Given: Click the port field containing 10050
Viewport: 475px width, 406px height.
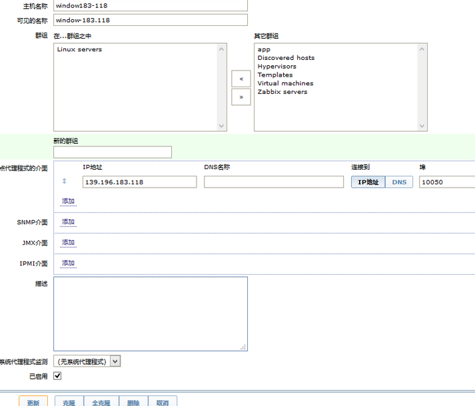Looking at the screenshot, I should coord(446,182).
